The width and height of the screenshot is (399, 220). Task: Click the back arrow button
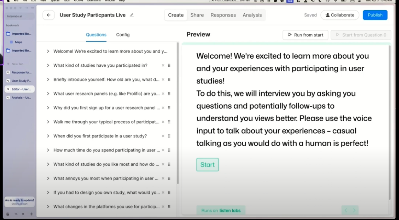[48, 15]
